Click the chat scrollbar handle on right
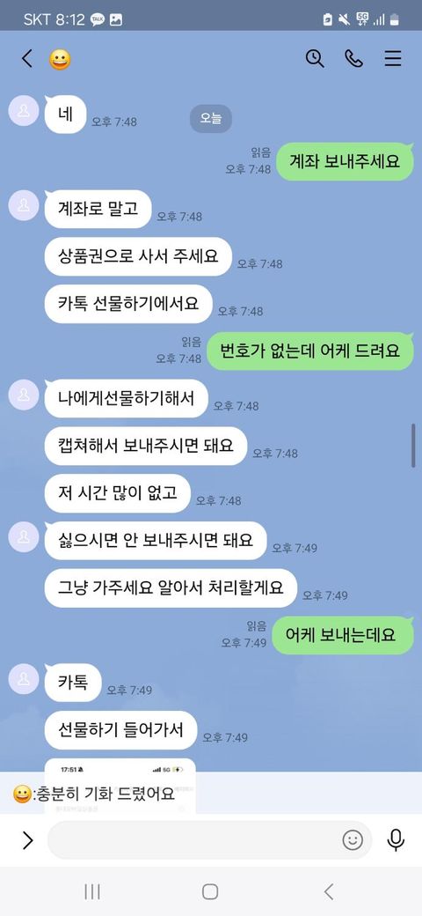This screenshot has width=422, height=916. [414, 445]
